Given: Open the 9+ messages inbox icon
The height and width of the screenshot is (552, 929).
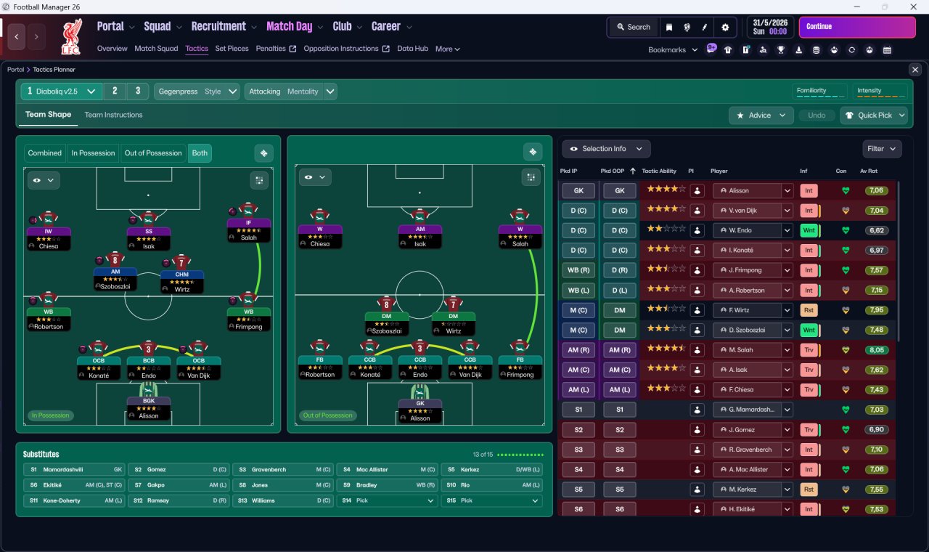Looking at the screenshot, I should [711, 49].
